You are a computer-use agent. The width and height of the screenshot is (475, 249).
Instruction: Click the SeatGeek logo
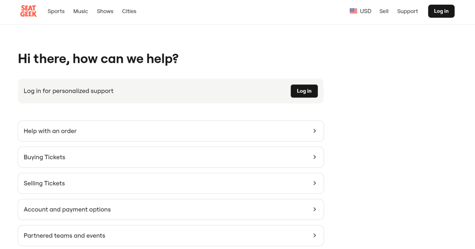28,11
